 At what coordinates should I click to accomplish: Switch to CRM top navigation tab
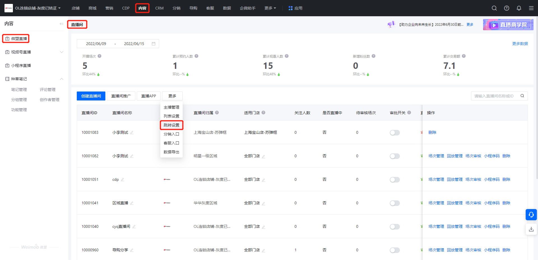click(x=159, y=8)
